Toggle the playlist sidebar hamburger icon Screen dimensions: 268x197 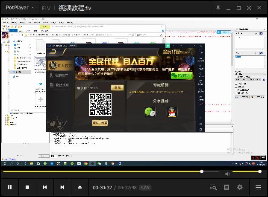[x=258, y=187]
